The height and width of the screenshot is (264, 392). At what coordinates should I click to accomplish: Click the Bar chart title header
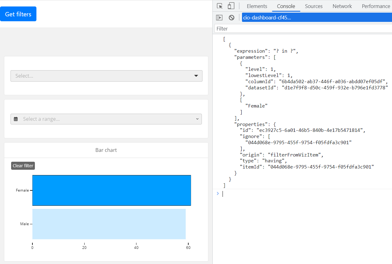tap(106, 150)
